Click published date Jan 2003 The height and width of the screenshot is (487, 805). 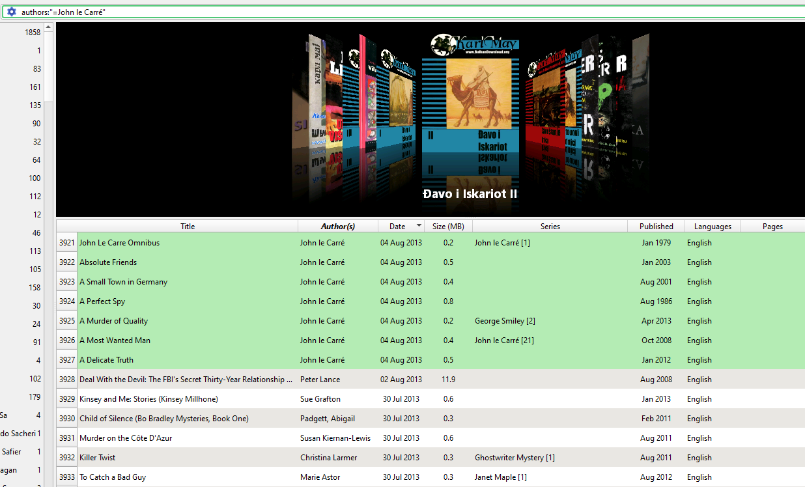(x=657, y=262)
